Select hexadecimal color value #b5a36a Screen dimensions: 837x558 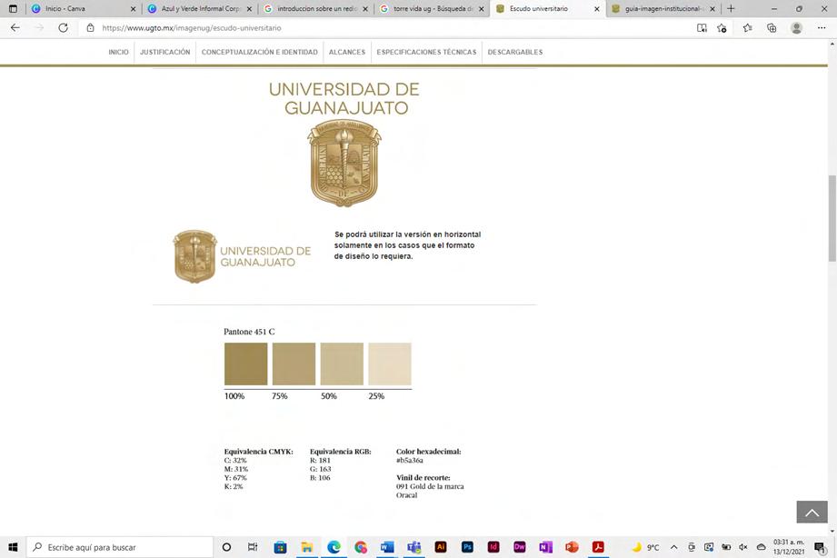pyautogui.click(x=410, y=460)
